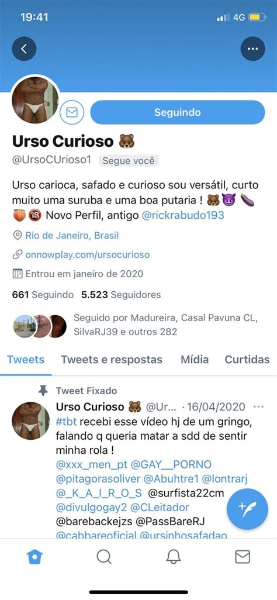Expand the pinned tweet options ellipsis

tap(259, 406)
